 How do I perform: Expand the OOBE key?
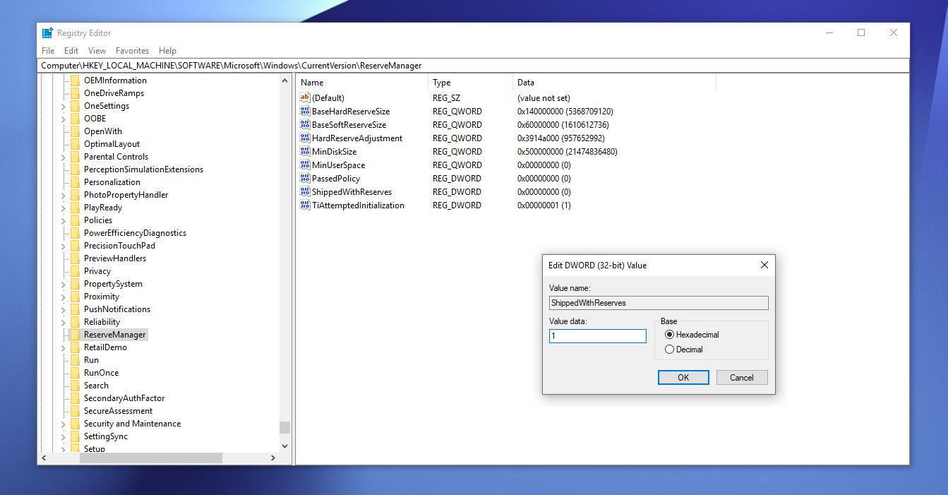click(x=63, y=119)
